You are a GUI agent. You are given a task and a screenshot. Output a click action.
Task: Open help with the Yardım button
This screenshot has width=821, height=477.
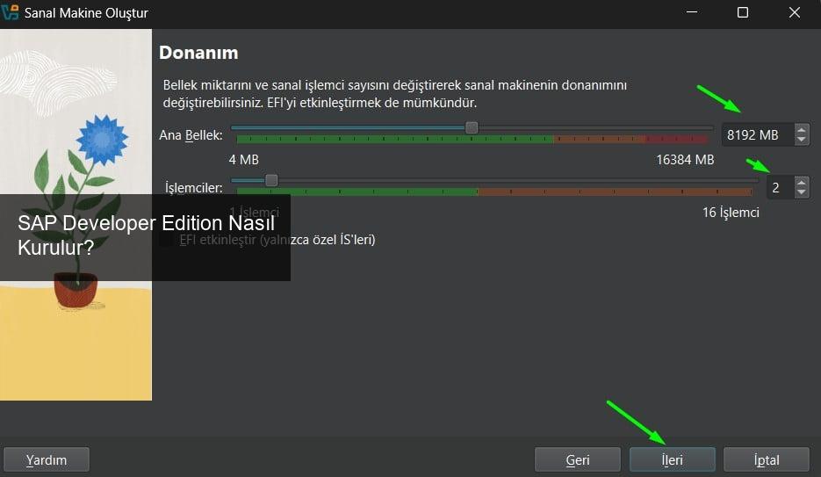[47, 459]
